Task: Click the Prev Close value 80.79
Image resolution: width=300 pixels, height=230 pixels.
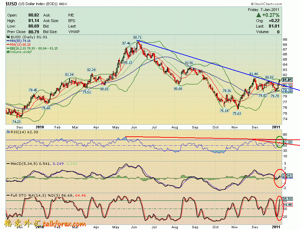Action: (34, 32)
